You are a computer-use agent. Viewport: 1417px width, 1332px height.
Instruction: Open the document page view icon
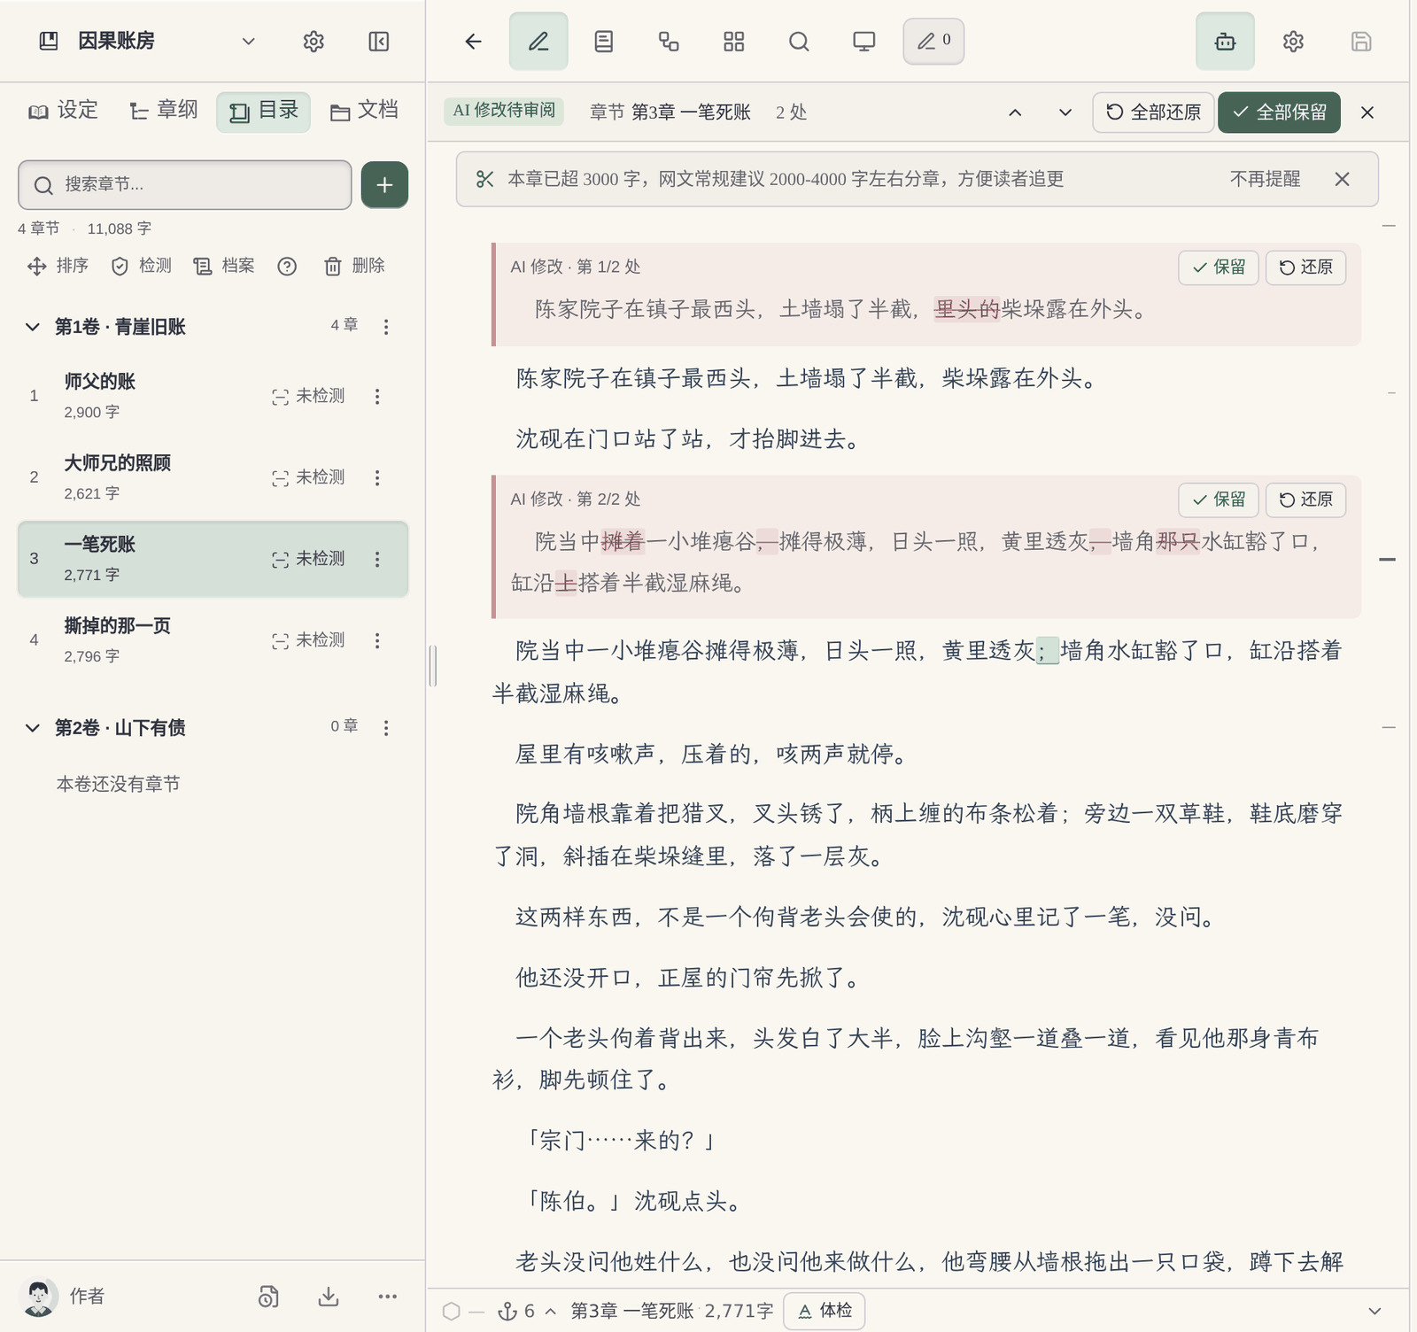(x=604, y=42)
